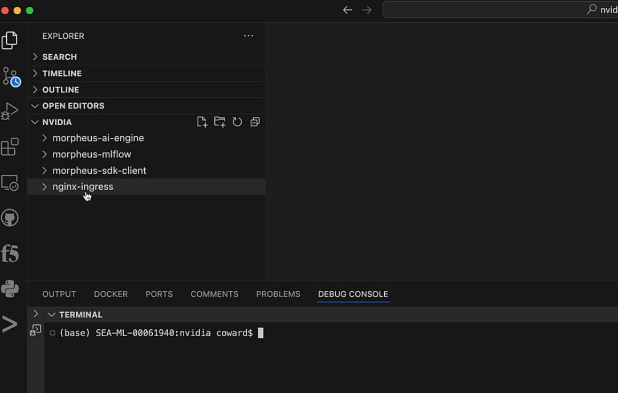Collapse all folders in the NVIDIA explorer
This screenshot has height=393, width=618.
(x=255, y=122)
